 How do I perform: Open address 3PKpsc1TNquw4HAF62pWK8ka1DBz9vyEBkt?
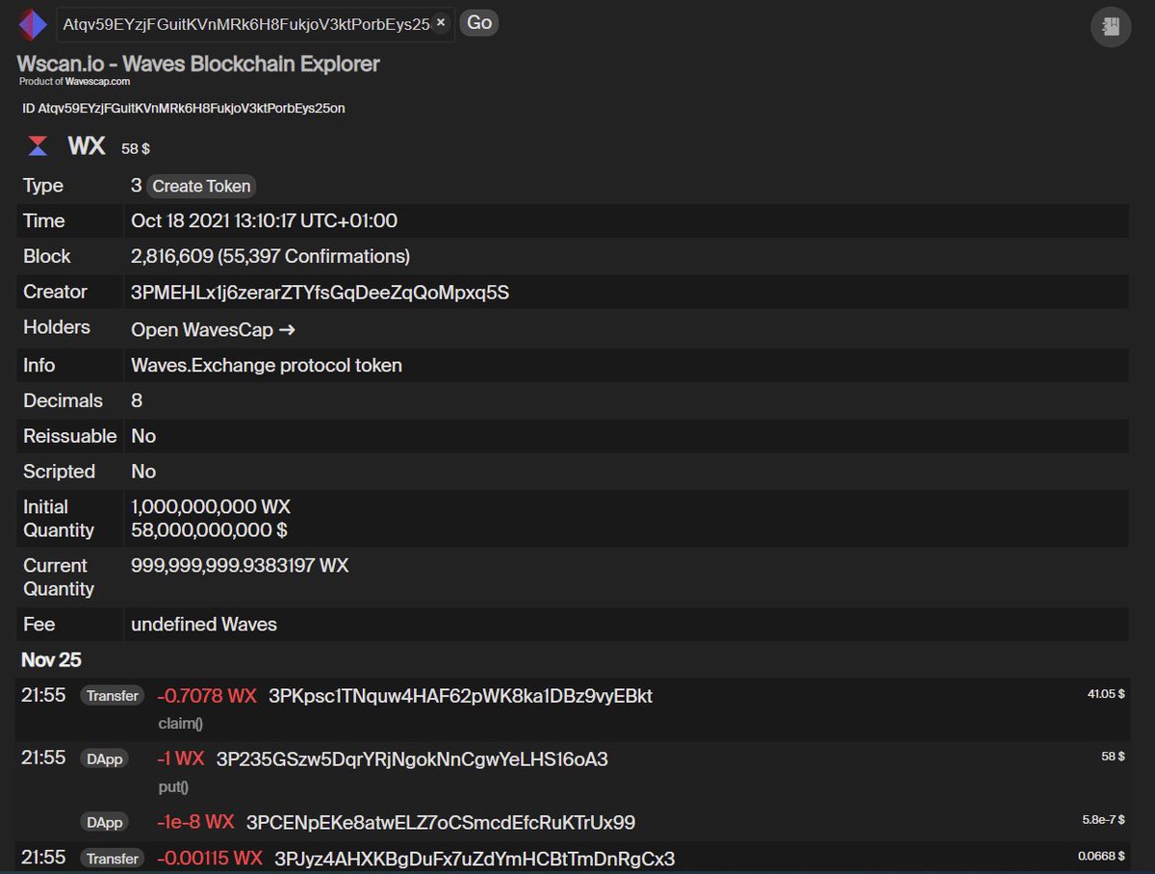click(x=460, y=696)
